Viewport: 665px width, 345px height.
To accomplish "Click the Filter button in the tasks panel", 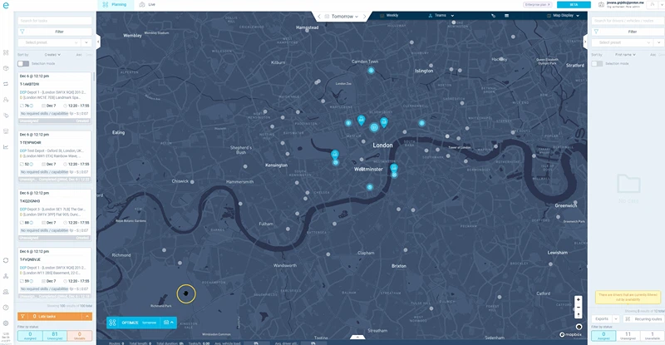I will (55, 31).
